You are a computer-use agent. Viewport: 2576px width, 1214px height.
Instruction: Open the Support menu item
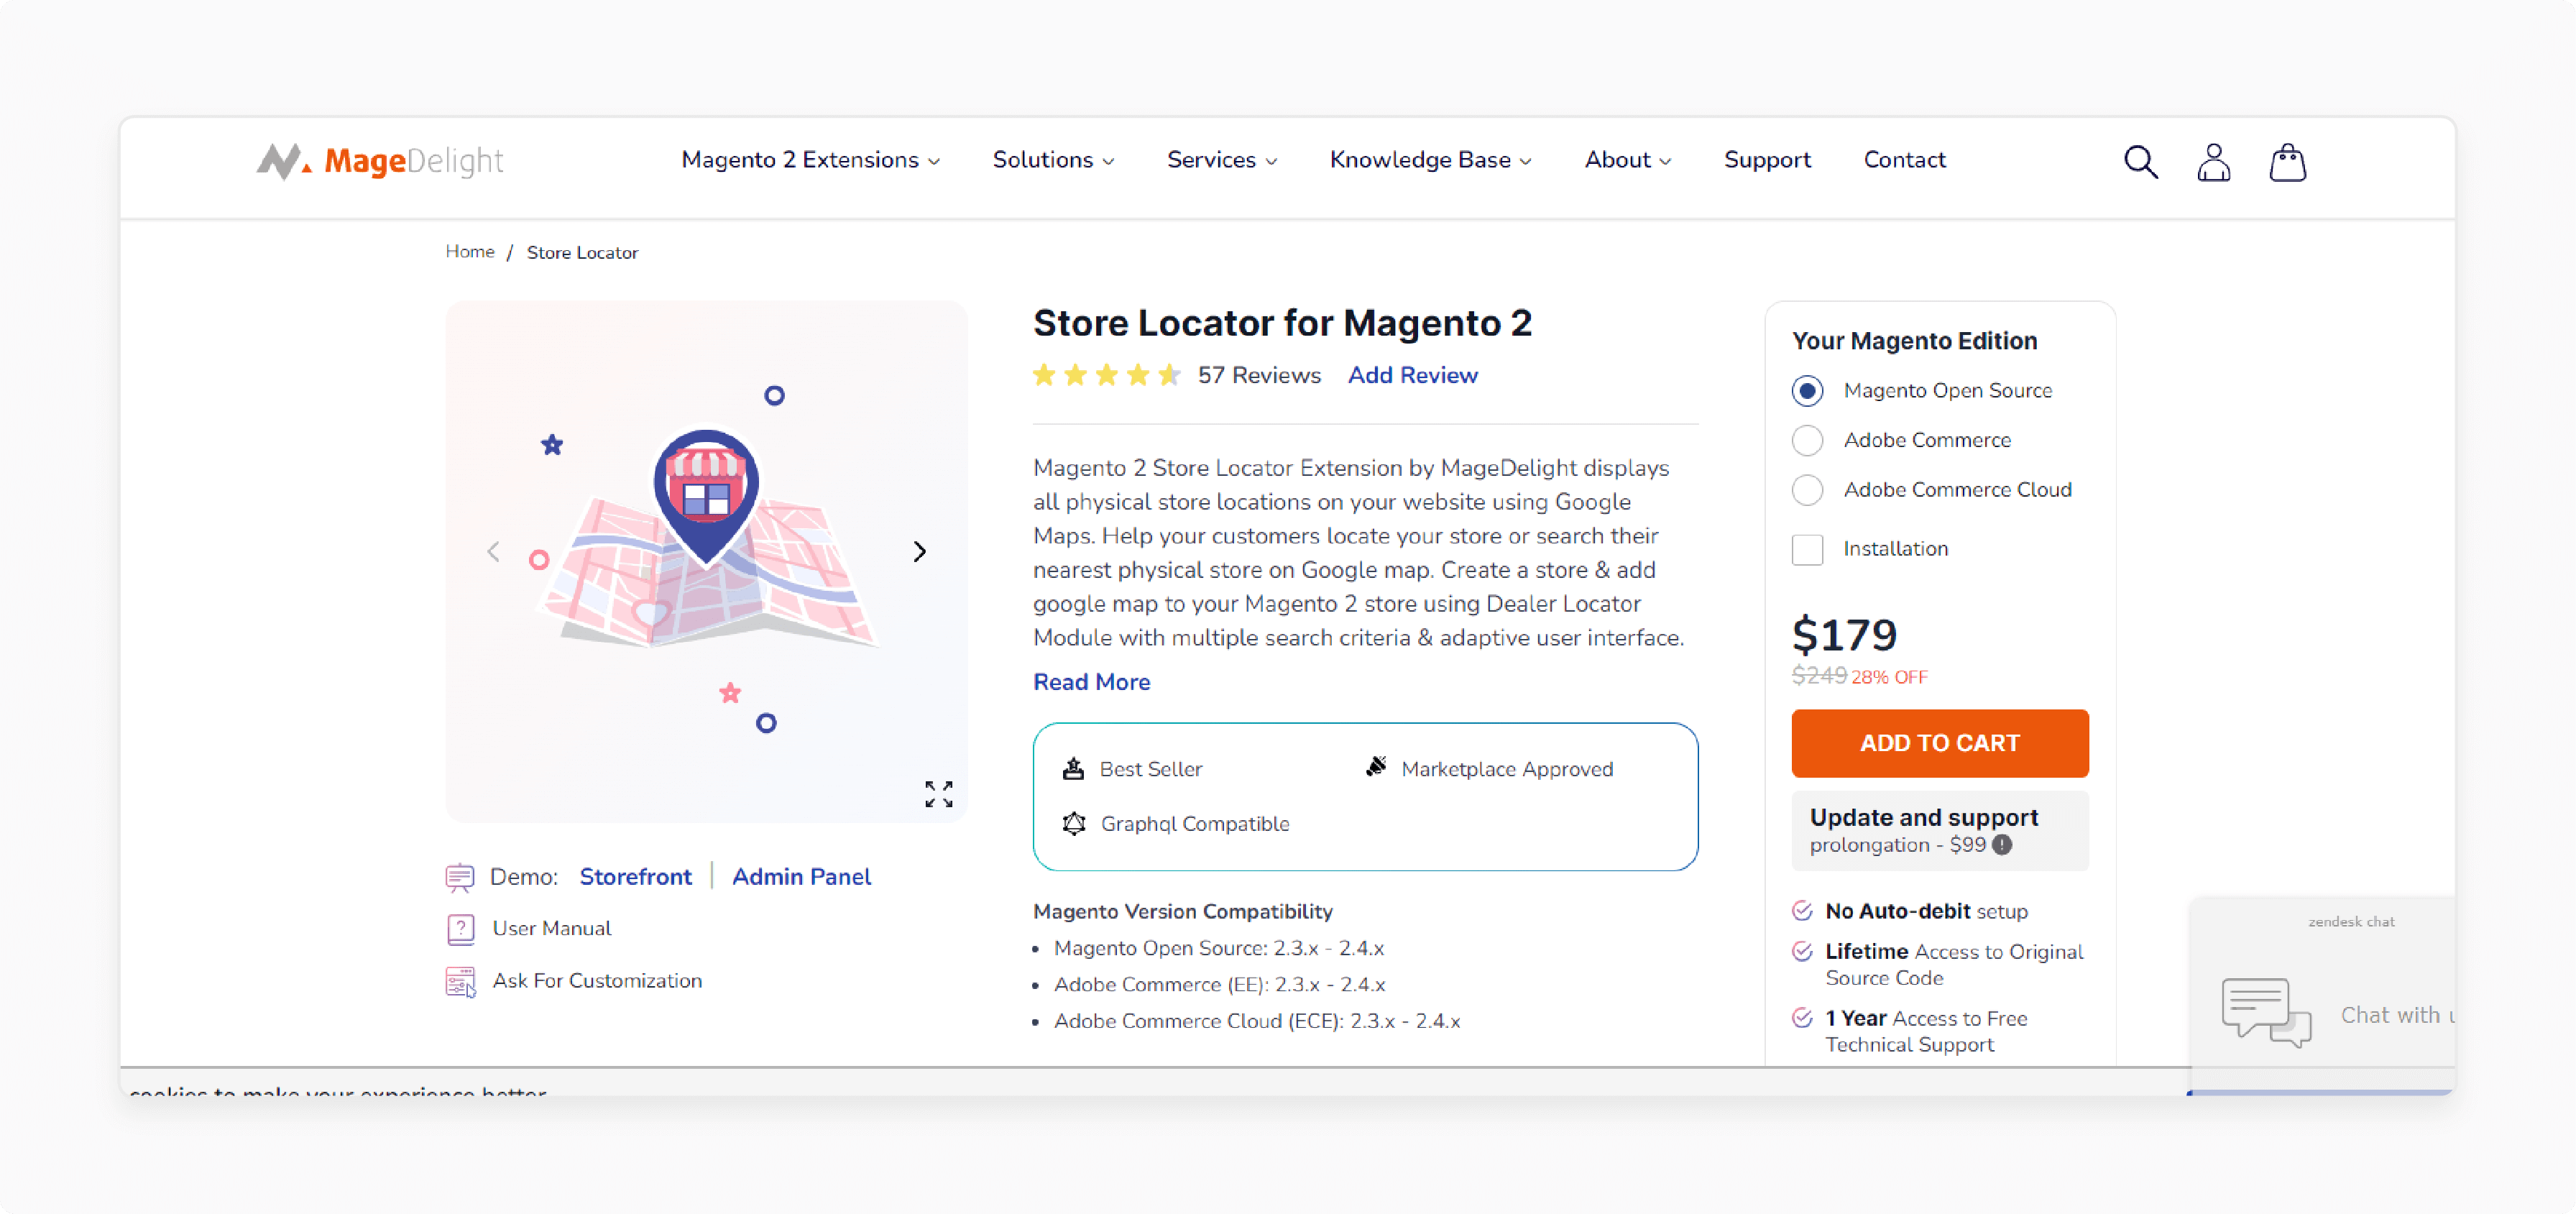(1767, 160)
